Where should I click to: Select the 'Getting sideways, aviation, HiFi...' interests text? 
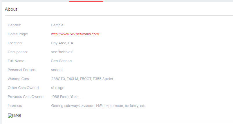(99, 106)
